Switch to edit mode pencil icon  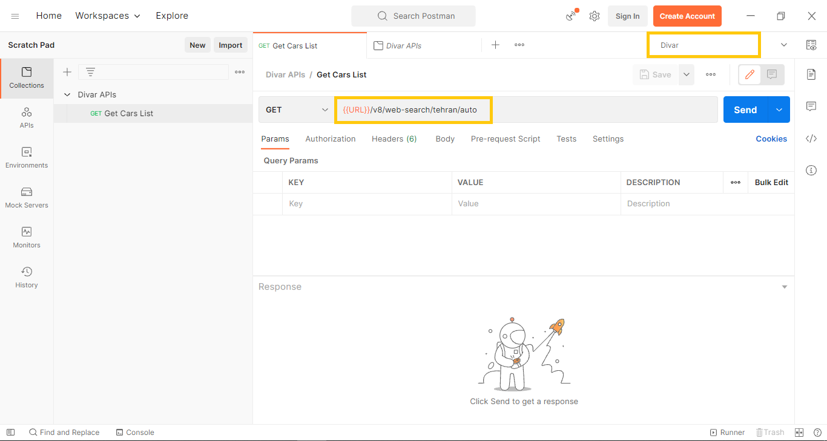750,74
